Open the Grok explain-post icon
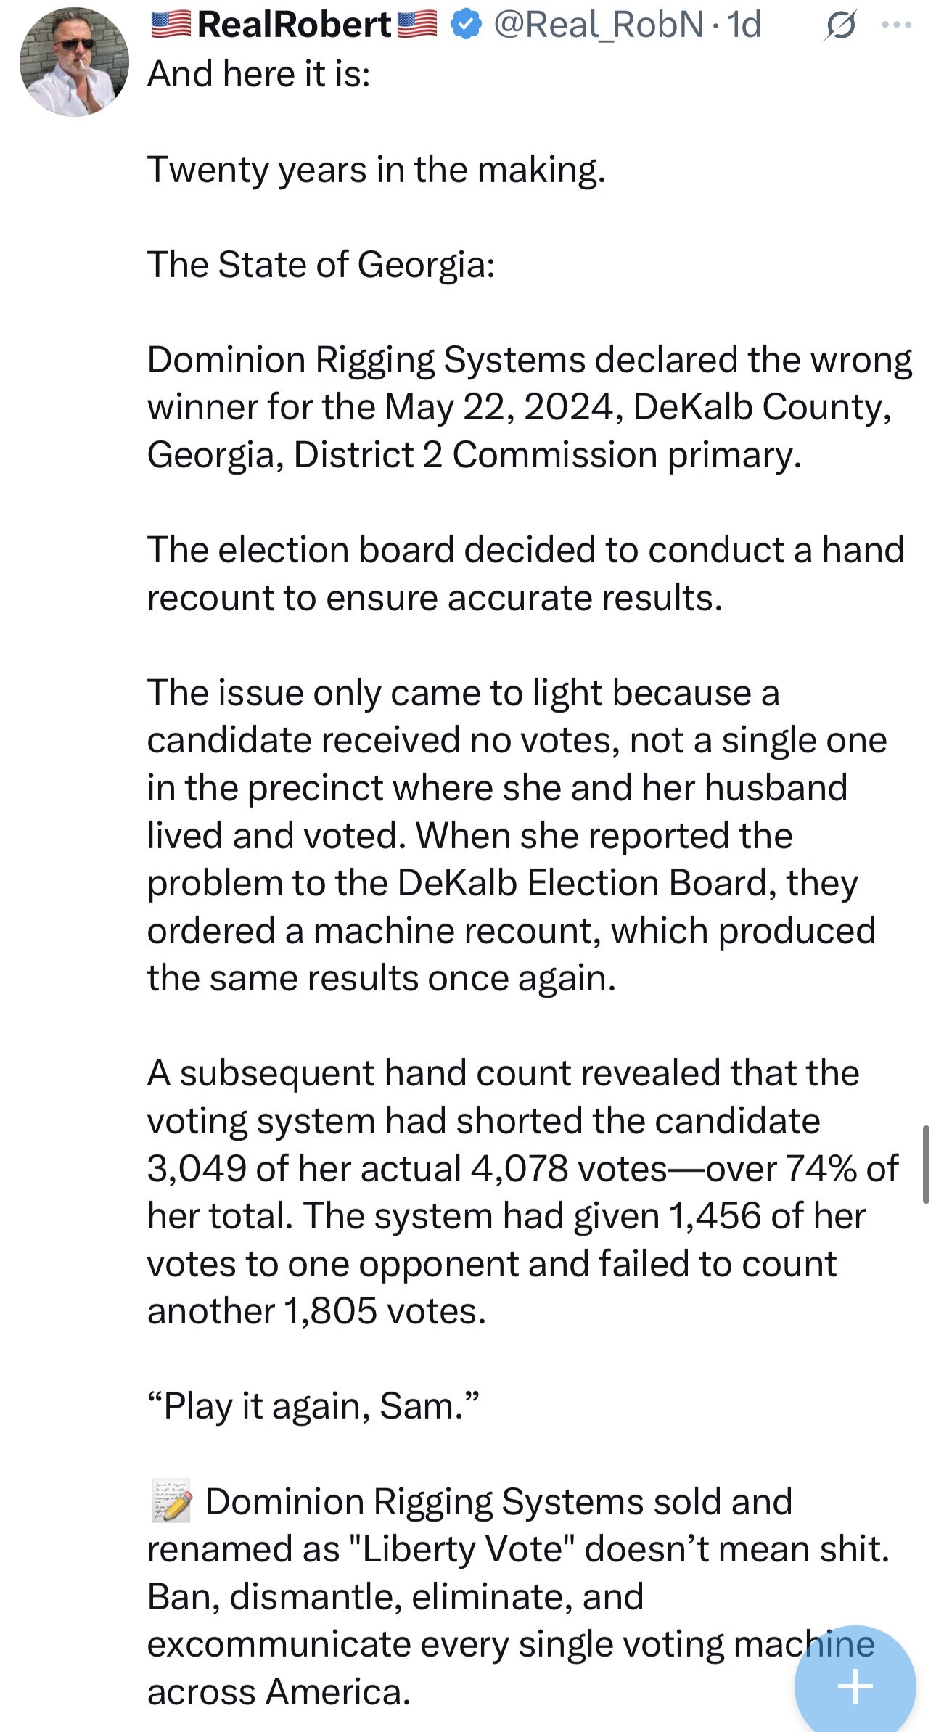This screenshot has height=1732, width=936. click(x=841, y=26)
